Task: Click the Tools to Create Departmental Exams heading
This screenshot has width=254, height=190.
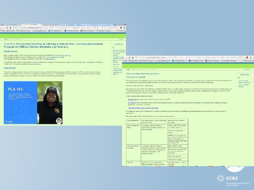Action: (143, 74)
